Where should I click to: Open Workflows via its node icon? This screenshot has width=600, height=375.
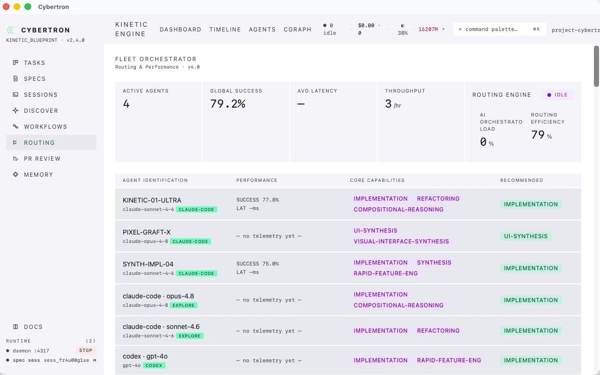tap(16, 126)
